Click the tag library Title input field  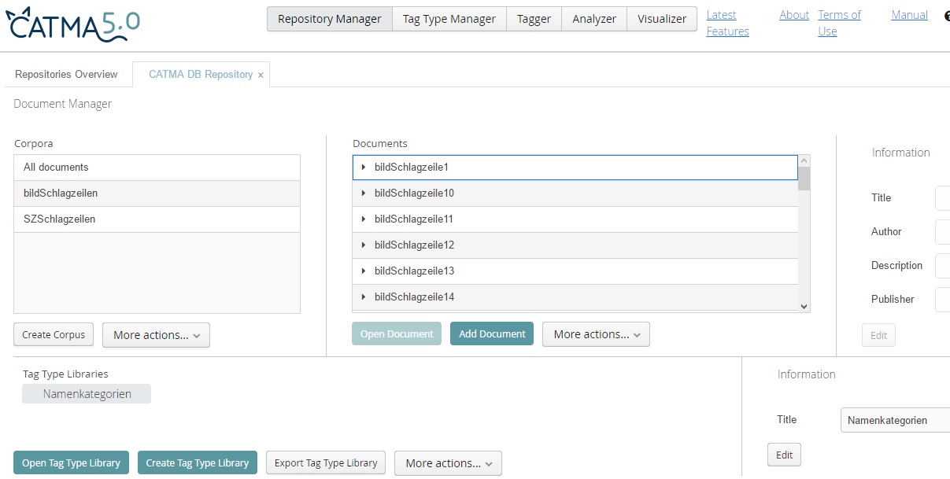pos(895,421)
